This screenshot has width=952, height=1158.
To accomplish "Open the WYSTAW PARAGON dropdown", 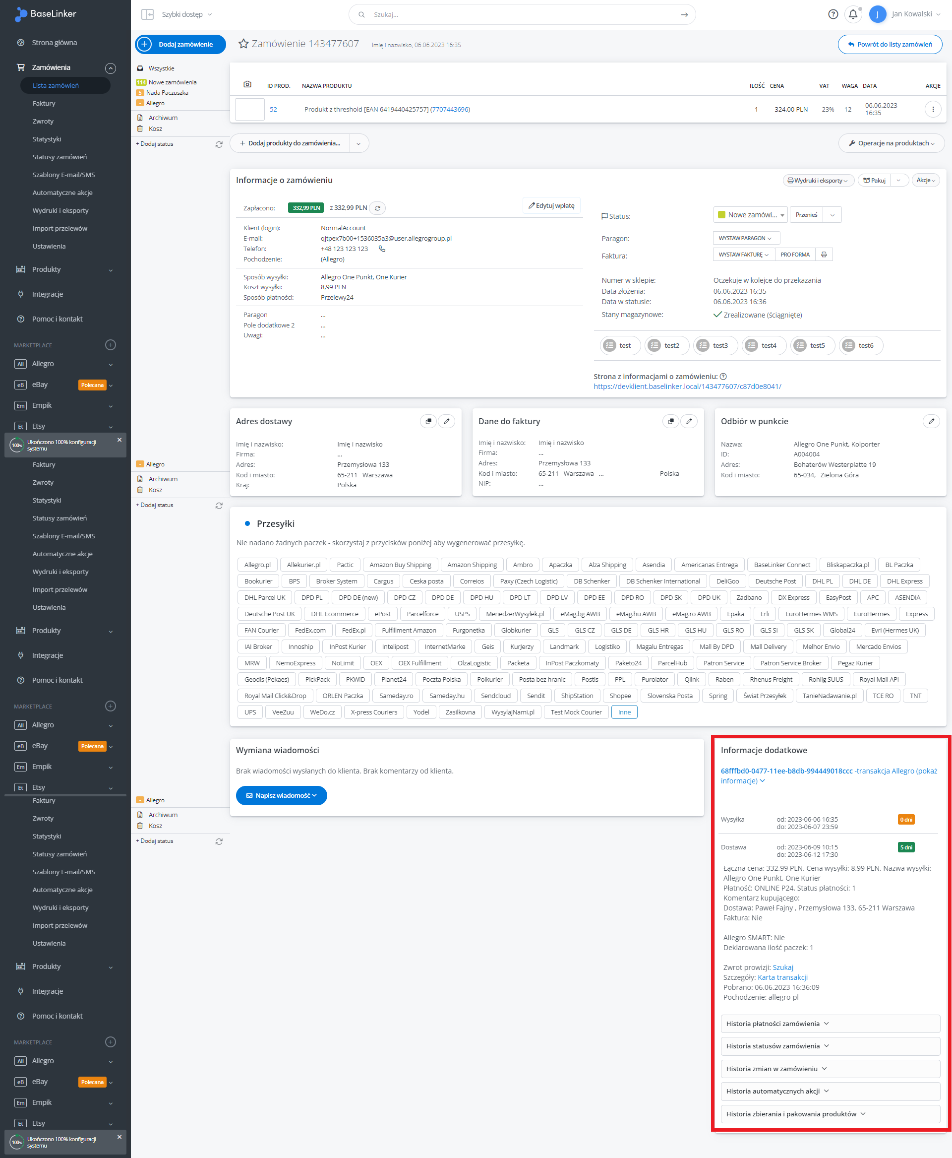I will coord(746,238).
